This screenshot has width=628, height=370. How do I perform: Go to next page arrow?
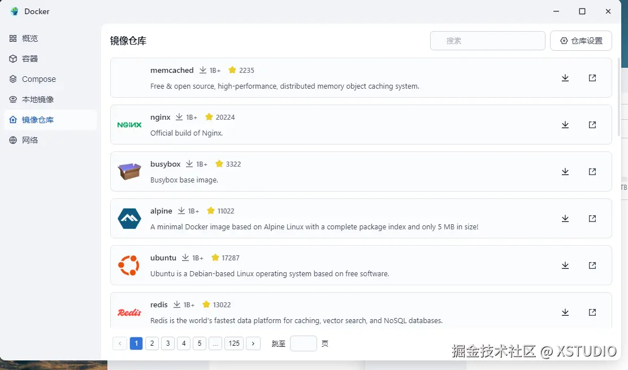(x=253, y=343)
